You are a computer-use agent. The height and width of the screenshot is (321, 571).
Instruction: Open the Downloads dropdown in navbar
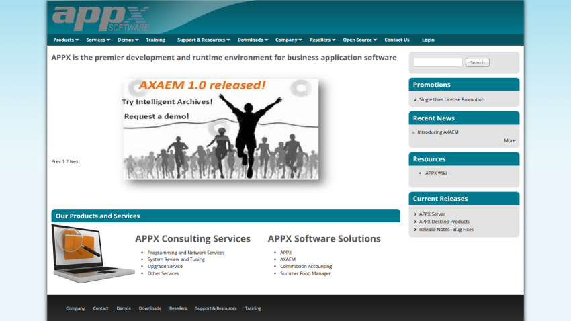(x=253, y=40)
